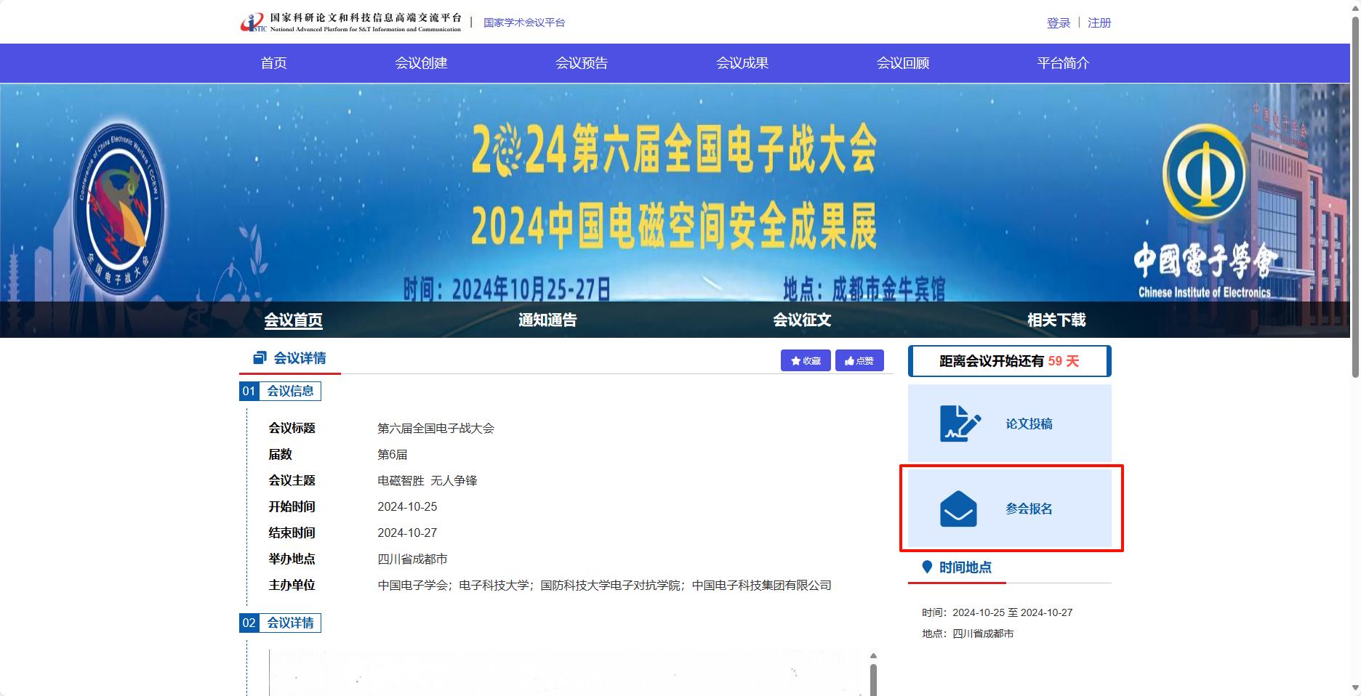Open the 会议成果 menu item

(742, 63)
